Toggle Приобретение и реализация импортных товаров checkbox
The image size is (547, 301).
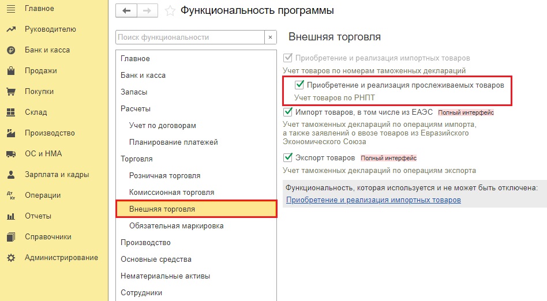tap(287, 58)
